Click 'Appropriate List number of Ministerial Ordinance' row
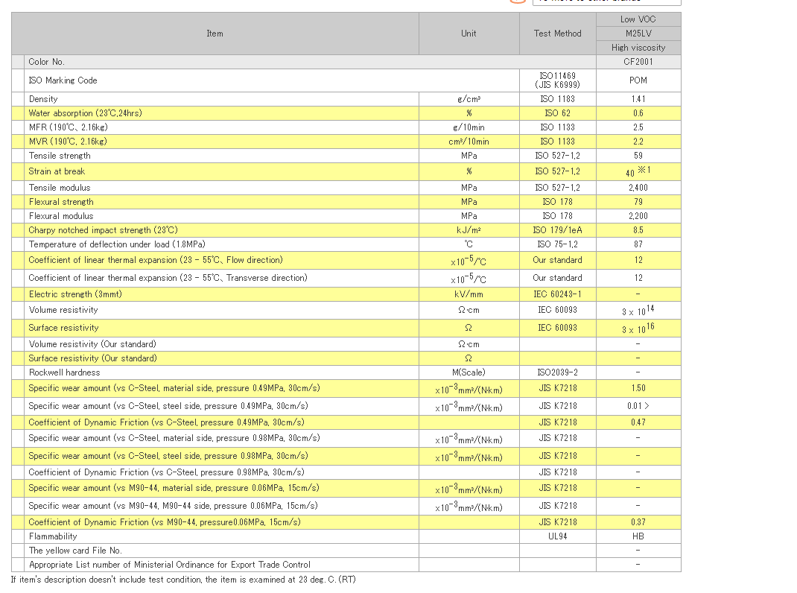The height and width of the screenshot is (593, 797). pyautogui.click(x=346, y=565)
